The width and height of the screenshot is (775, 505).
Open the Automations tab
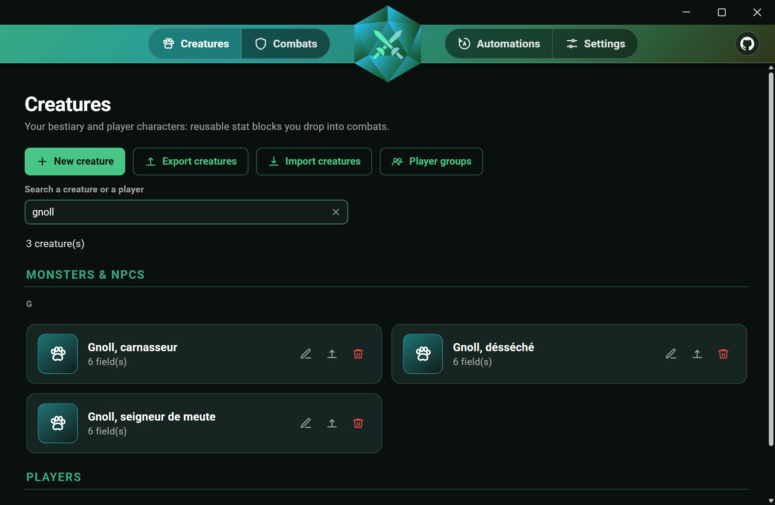pyautogui.click(x=499, y=44)
